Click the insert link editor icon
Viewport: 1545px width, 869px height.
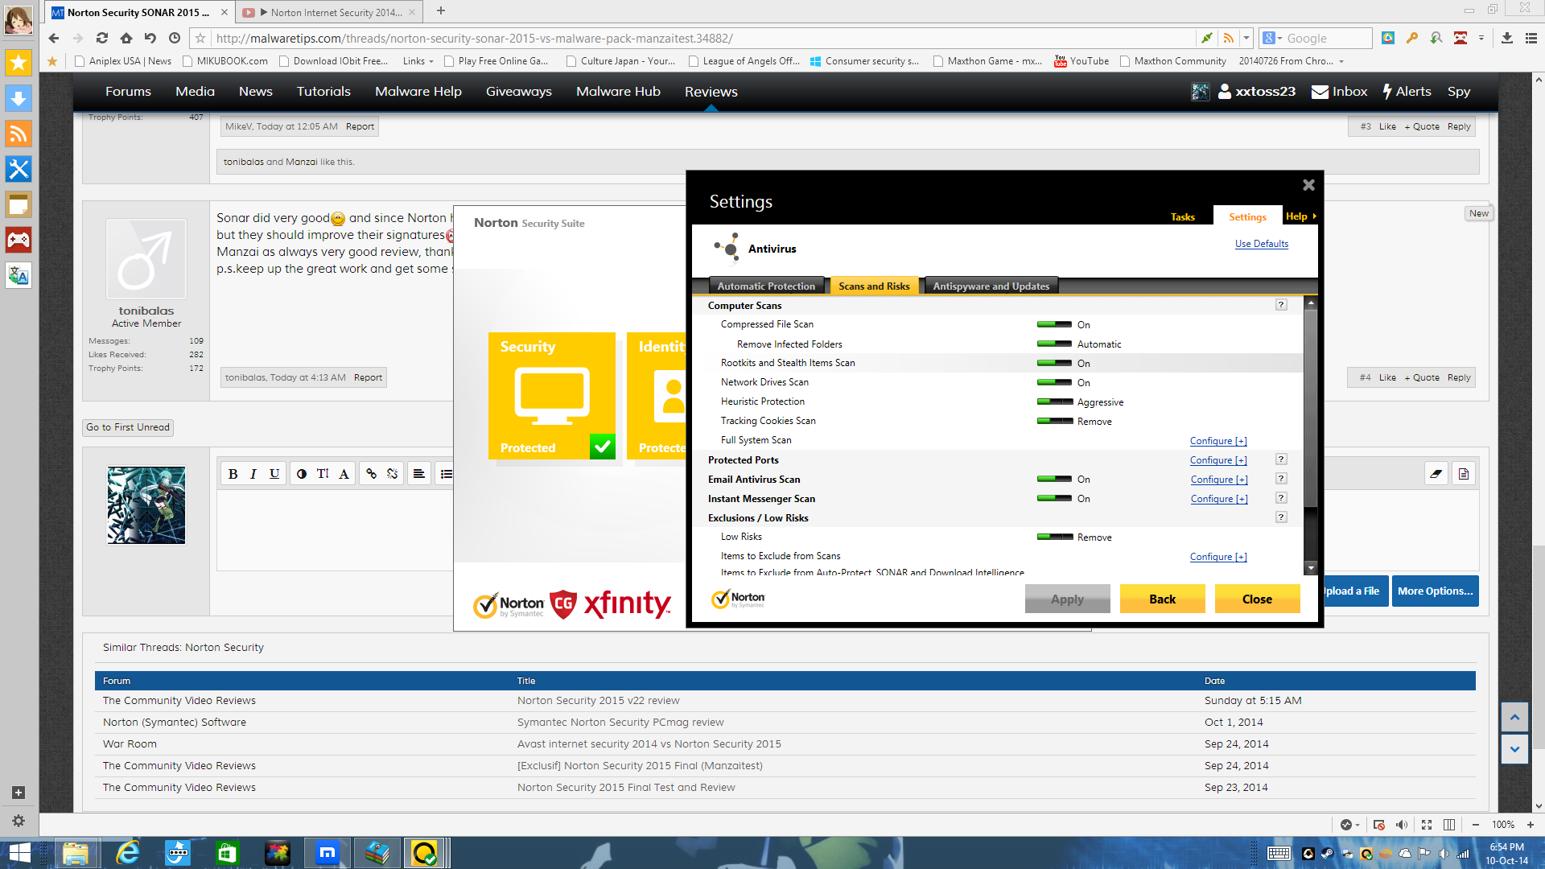[x=372, y=474]
